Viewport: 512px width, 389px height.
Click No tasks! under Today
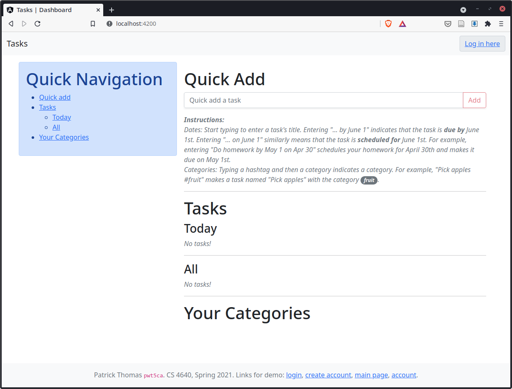[197, 244]
